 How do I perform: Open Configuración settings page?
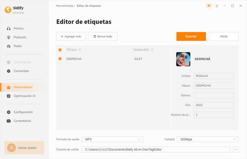(23, 112)
